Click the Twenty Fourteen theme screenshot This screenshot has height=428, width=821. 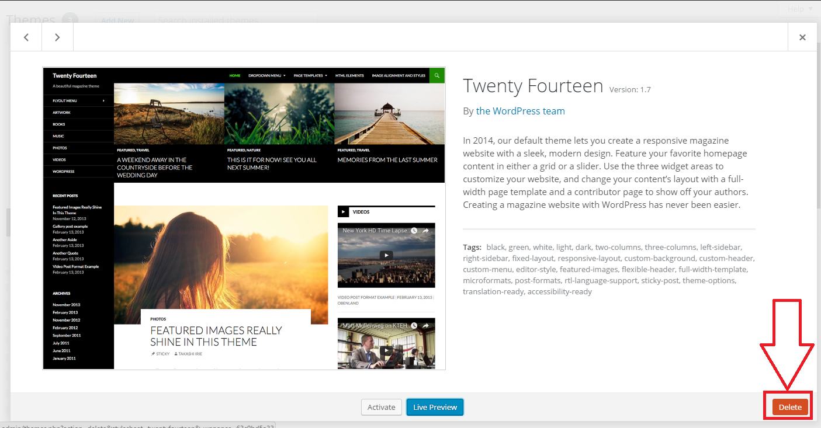click(244, 218)
